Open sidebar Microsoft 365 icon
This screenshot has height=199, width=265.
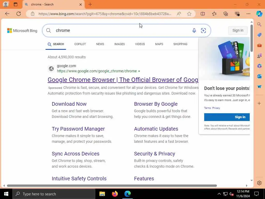(x=259, y=66)
